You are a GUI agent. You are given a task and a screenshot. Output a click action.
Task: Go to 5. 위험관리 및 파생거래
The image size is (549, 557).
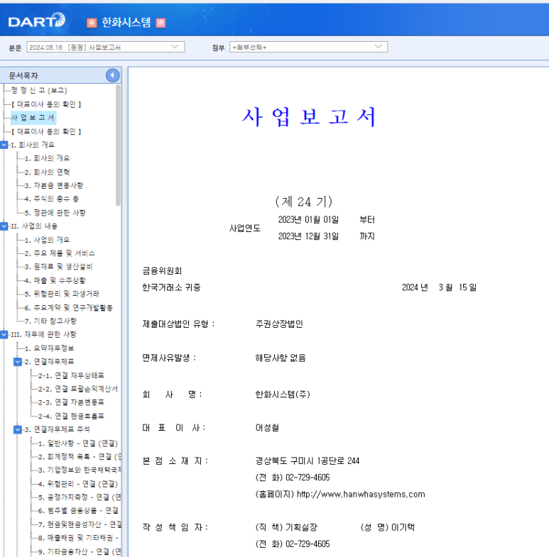62,294
